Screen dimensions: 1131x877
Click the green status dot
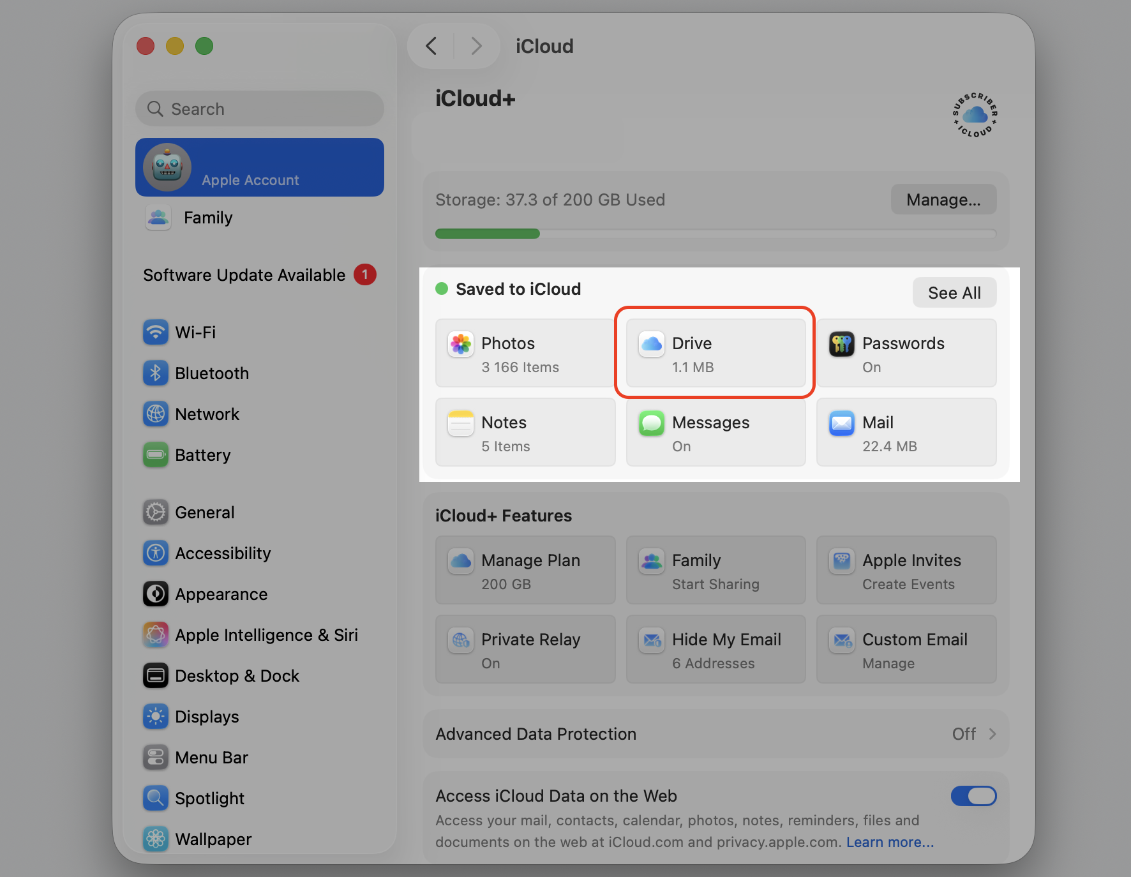click(442, 289)
